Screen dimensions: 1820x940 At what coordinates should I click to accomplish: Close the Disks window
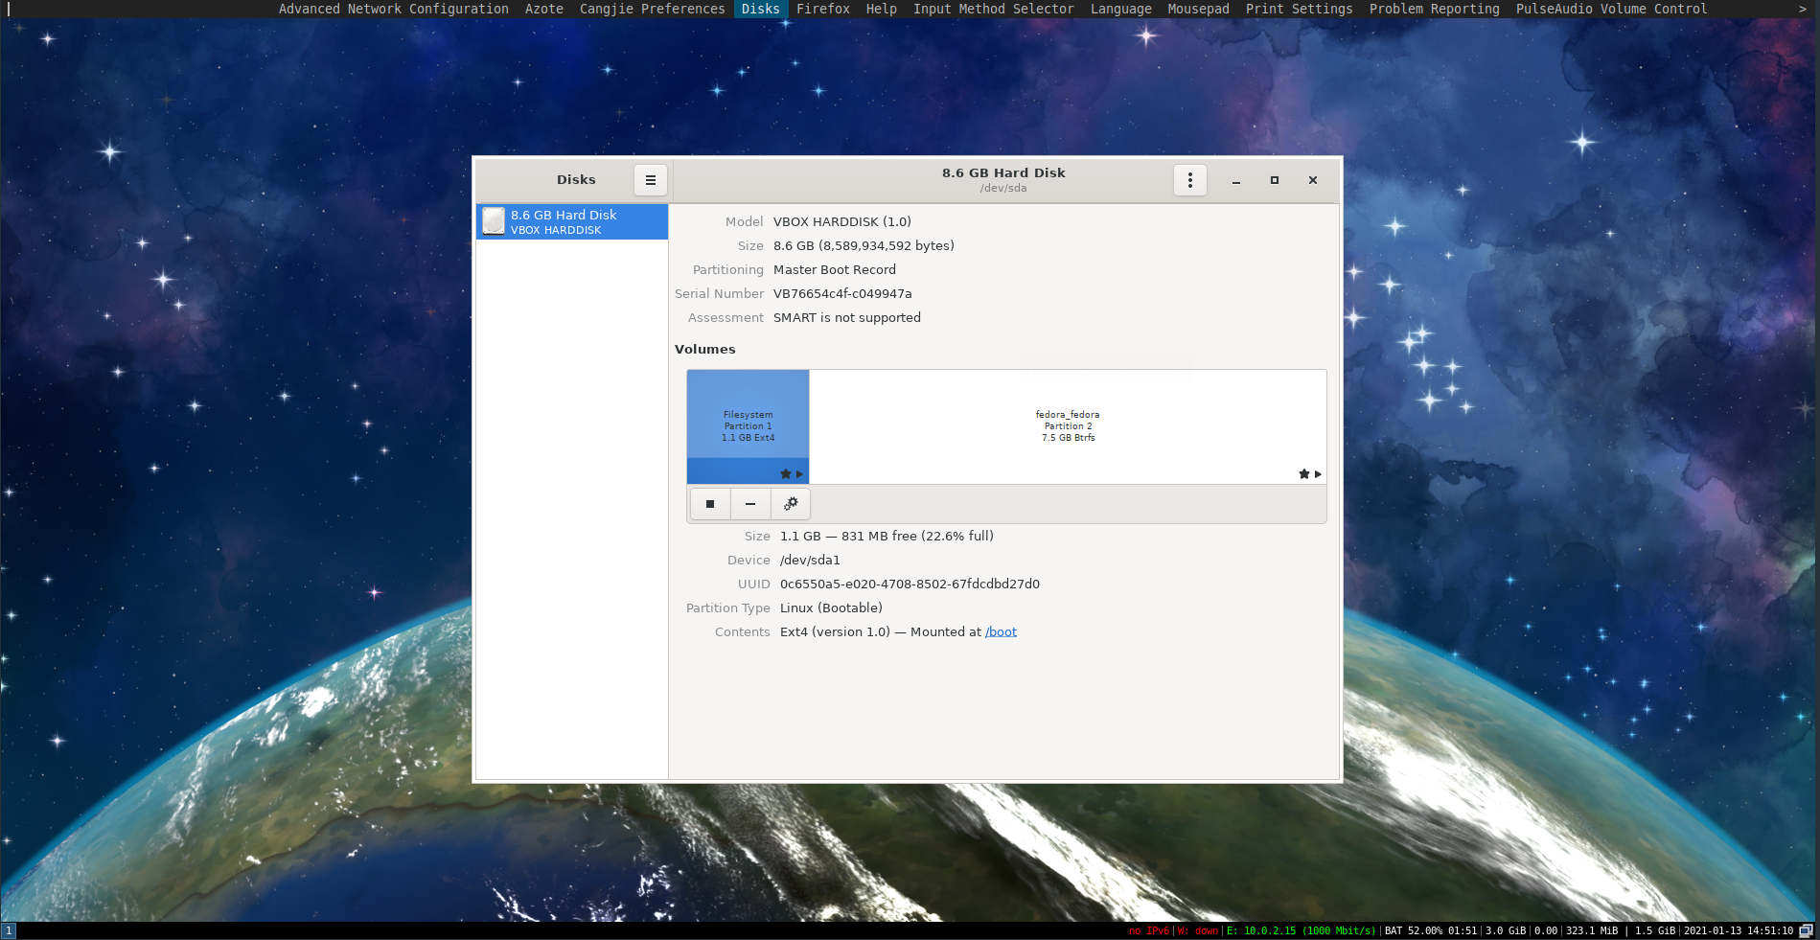tap(1313, 180)
